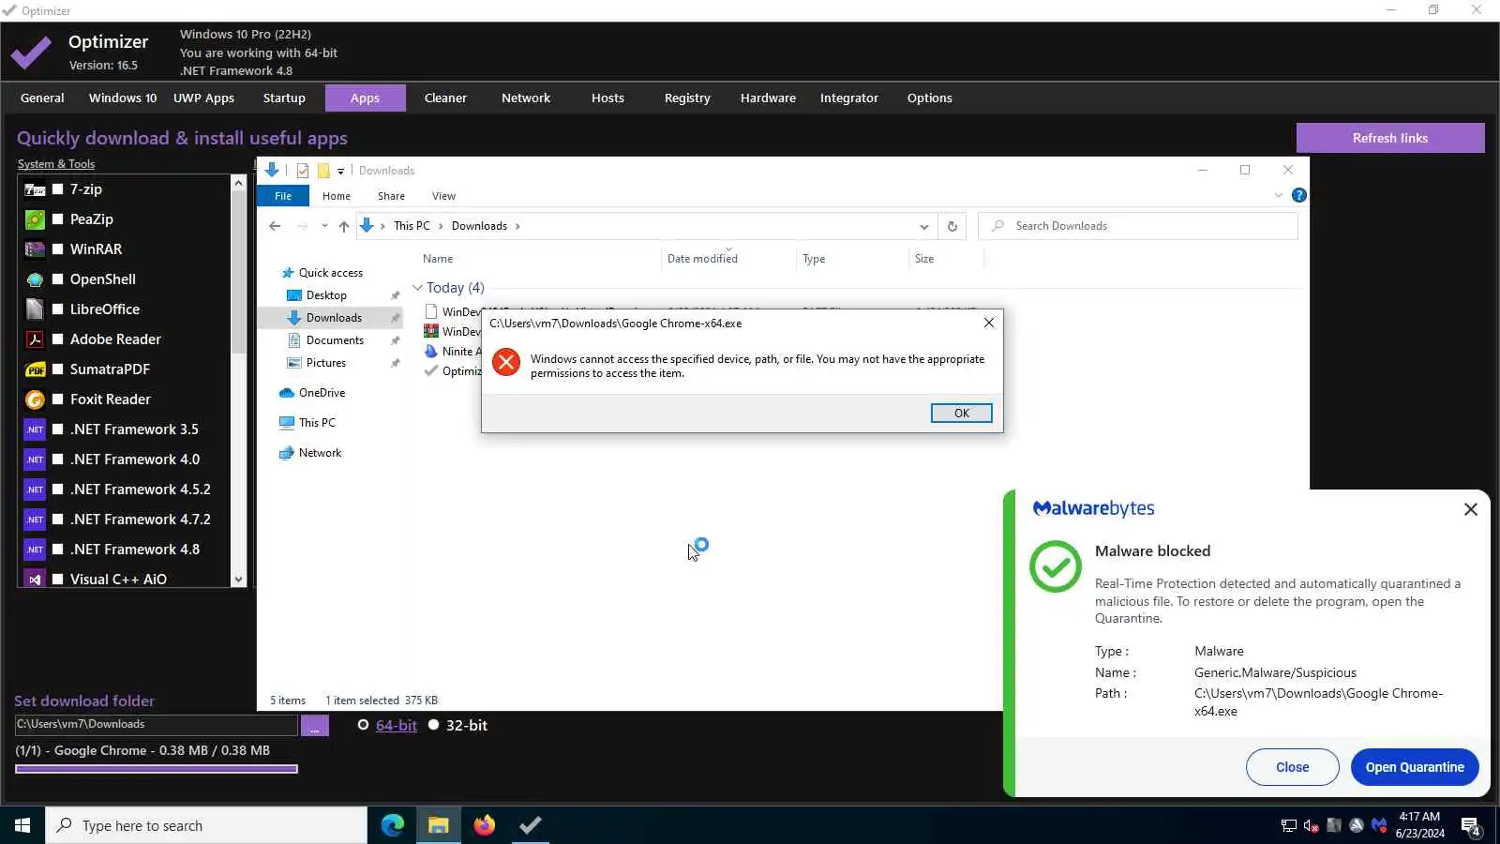This screenshot has height=844, width=1500.
Task: Click the .NET Framework 3.5 icon
Action: pos(35,430)
